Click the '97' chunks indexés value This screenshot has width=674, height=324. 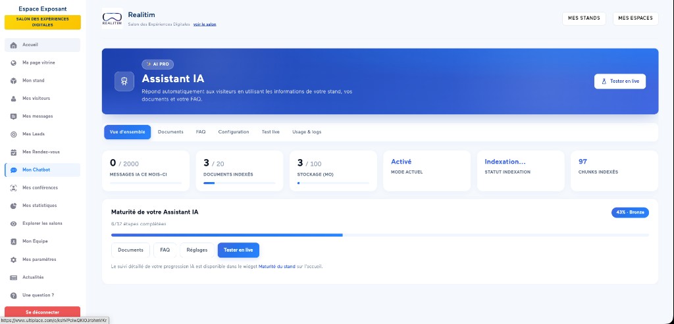583,162
